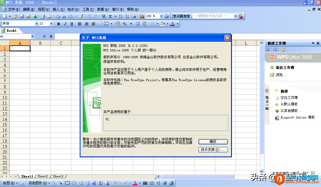Open the 编辑 menu
This screenshot has height=187, width=321.
[x=29, y=9]
